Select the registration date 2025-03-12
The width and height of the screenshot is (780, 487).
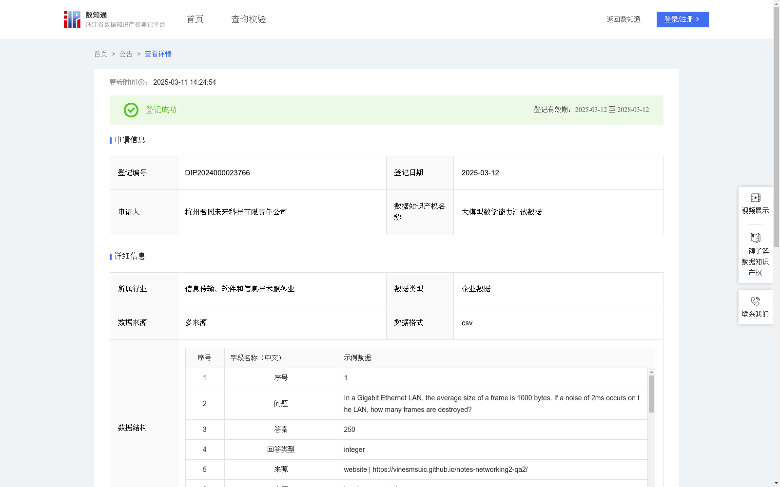pos(480,173)
